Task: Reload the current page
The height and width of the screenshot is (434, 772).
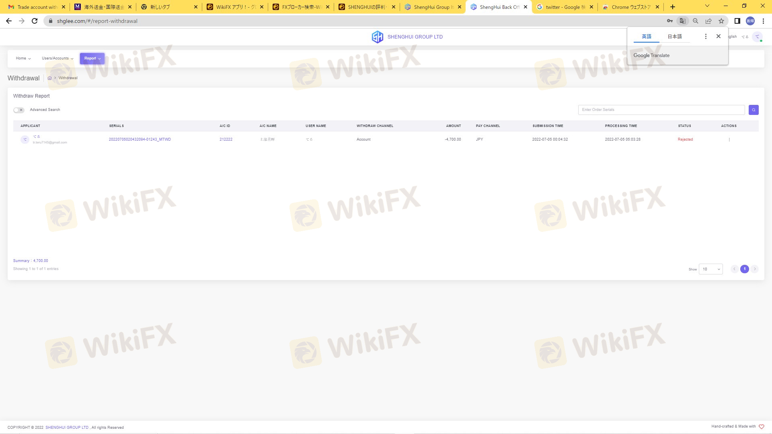Action: click(x=35, y=21)
